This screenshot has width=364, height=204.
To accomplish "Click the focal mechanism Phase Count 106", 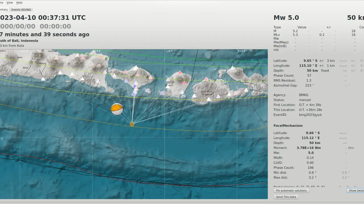I will pos(311,168).
